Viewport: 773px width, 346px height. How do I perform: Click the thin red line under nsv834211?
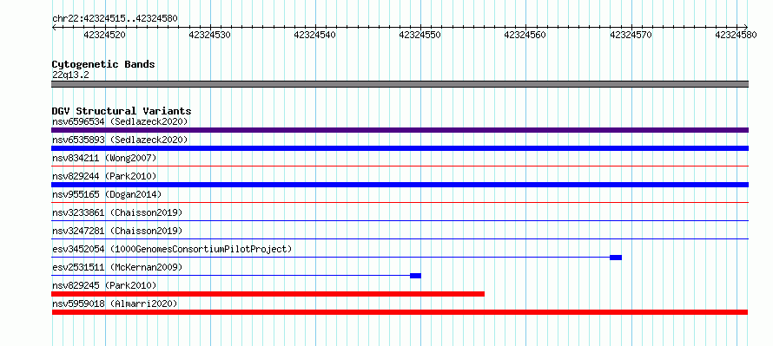(400, 166)
